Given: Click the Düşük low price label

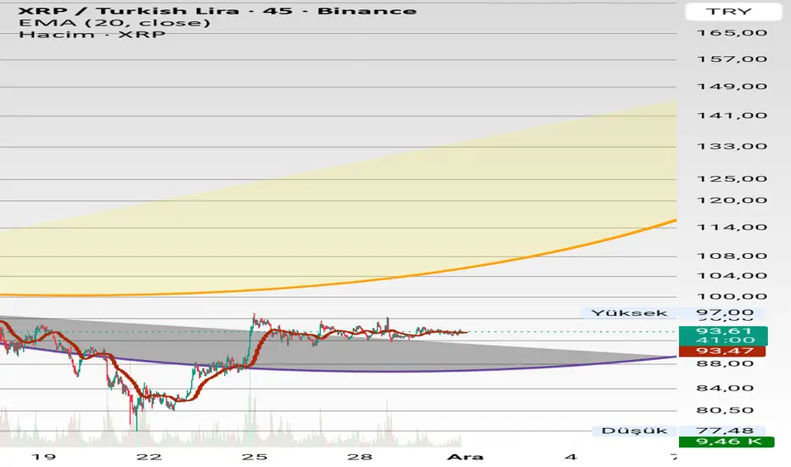Looking at the screenshot, I should coord(634,430).
